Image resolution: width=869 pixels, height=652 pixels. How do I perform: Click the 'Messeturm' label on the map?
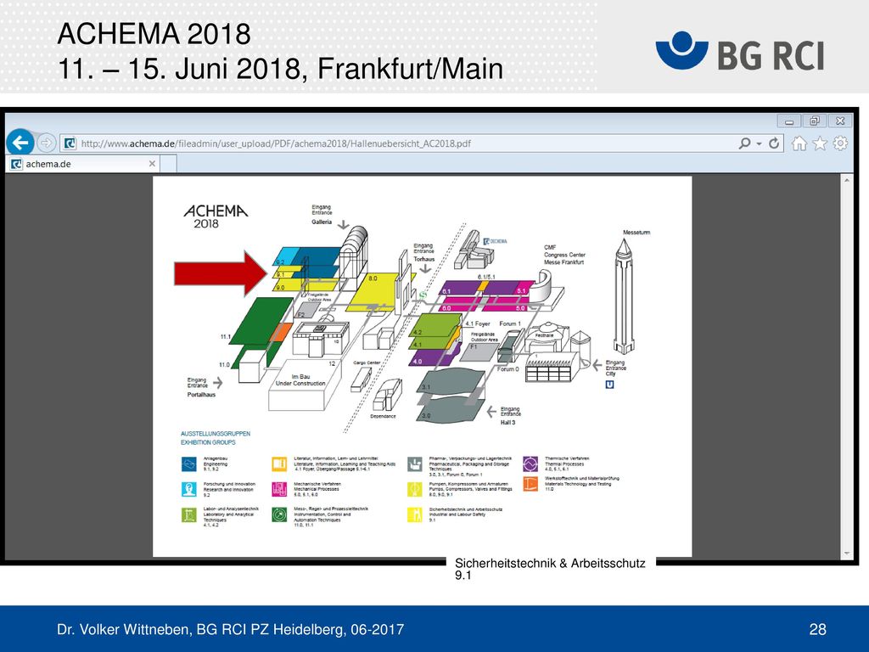coord(636,233)
